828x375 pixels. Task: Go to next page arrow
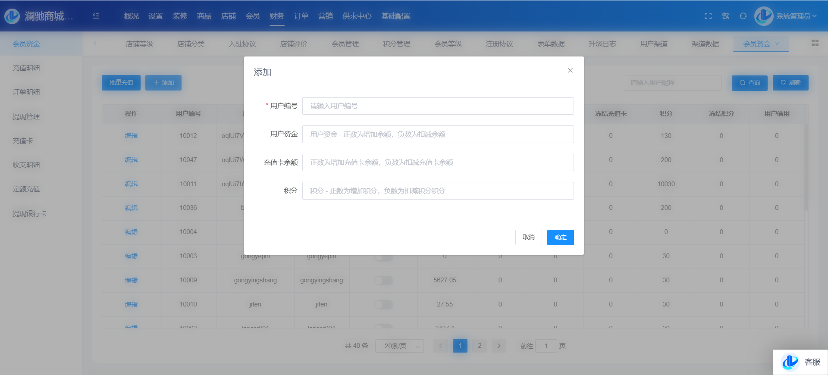[499, 346]
